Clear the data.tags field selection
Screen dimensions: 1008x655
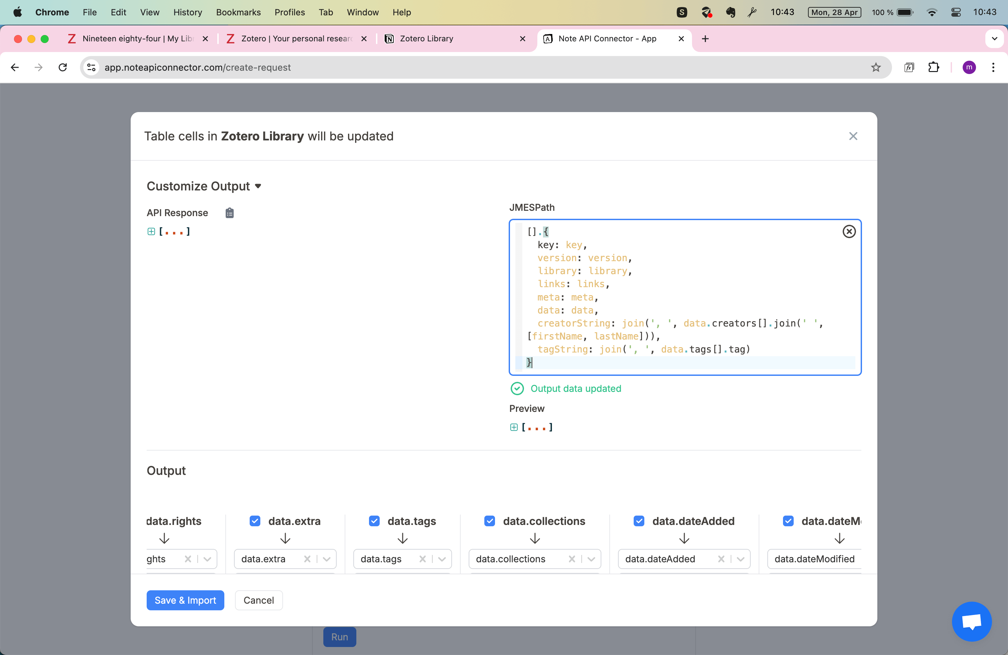[x=422, y=559]
